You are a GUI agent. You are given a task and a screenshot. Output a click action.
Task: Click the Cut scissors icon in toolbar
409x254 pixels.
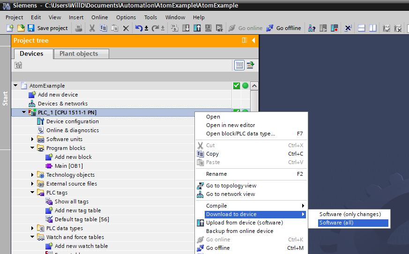pos(92,28)
